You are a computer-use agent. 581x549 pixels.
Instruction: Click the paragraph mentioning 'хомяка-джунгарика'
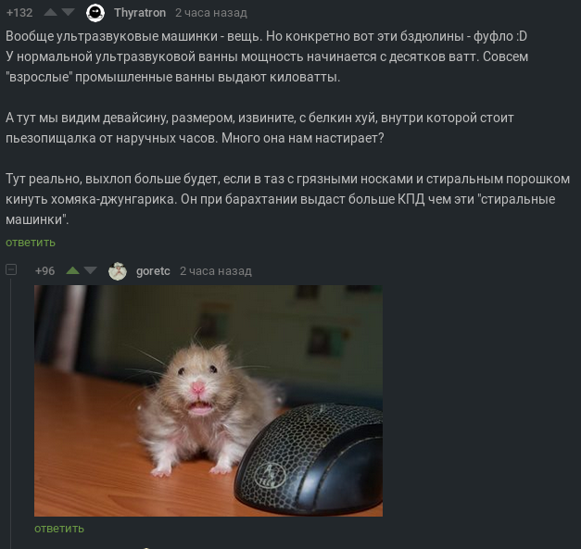tap(287, 199)
